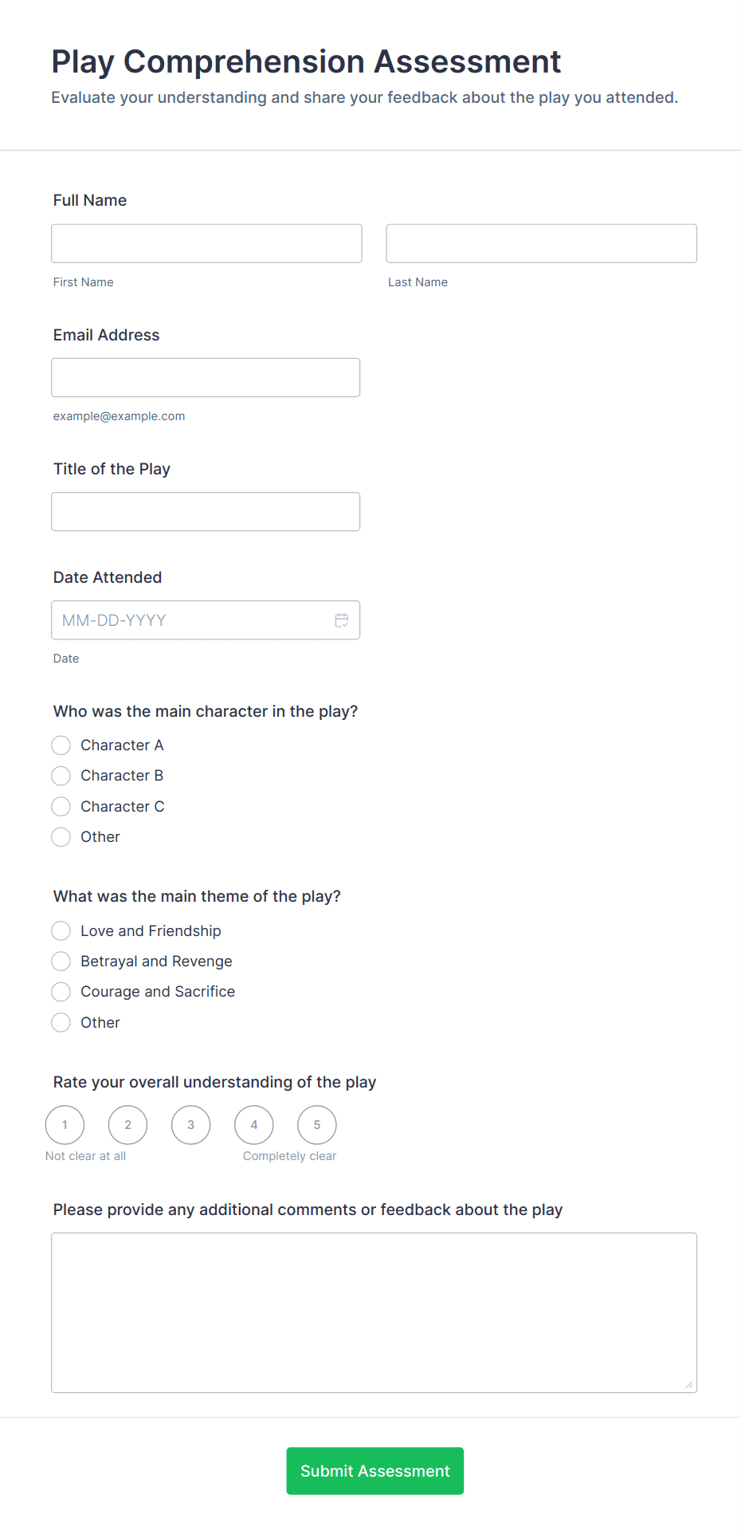Screen dimensions: 741x1534
Task: Select Character C as the main character
Action: point(61,806)
